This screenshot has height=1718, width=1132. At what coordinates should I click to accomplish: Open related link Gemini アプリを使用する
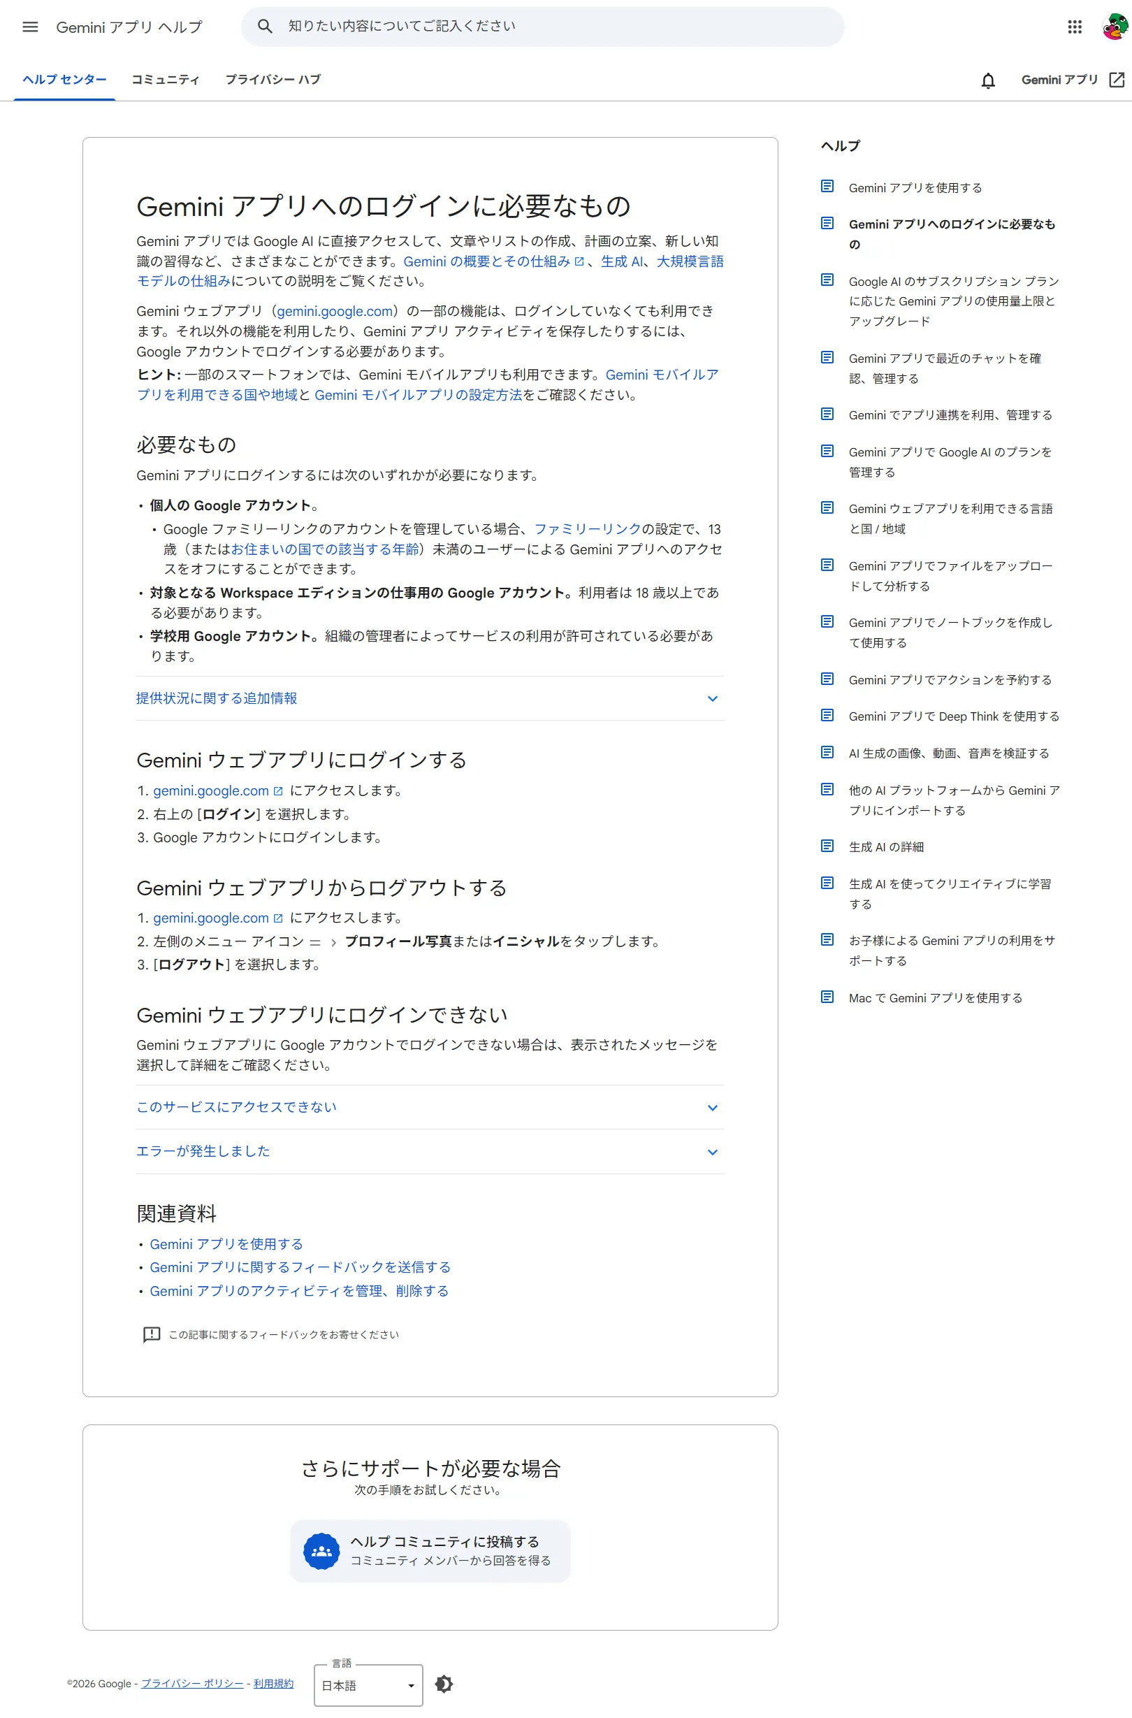tap(226, 1243)
